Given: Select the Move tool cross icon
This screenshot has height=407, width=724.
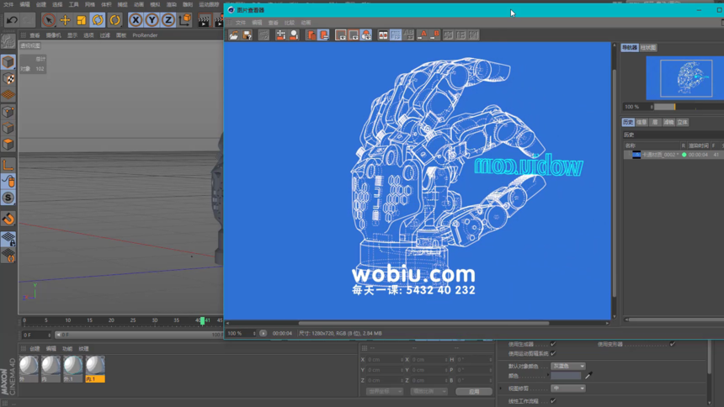Looking at the screenshot, I should click(65, 20).
